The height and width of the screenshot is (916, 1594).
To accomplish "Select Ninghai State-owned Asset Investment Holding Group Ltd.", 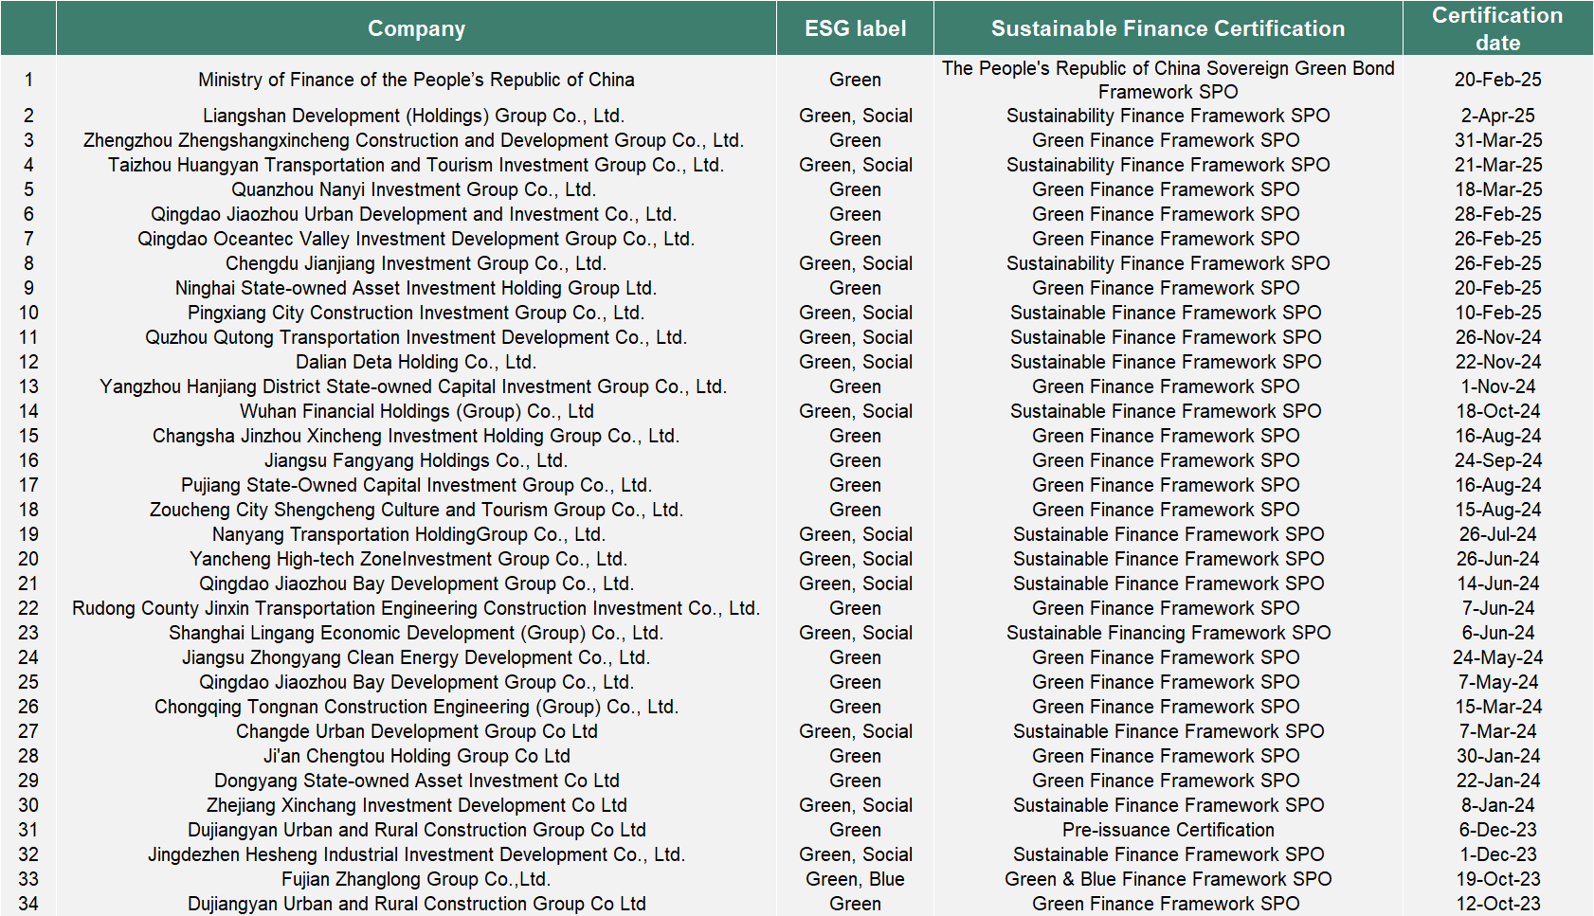I will [415, 288].
